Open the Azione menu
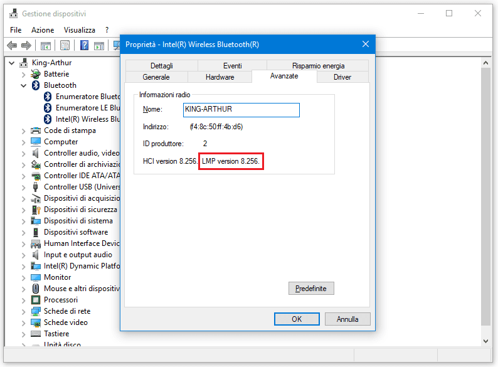Viewport: 498px width, 367px height. pyautogui.click(x=43, y=29)
